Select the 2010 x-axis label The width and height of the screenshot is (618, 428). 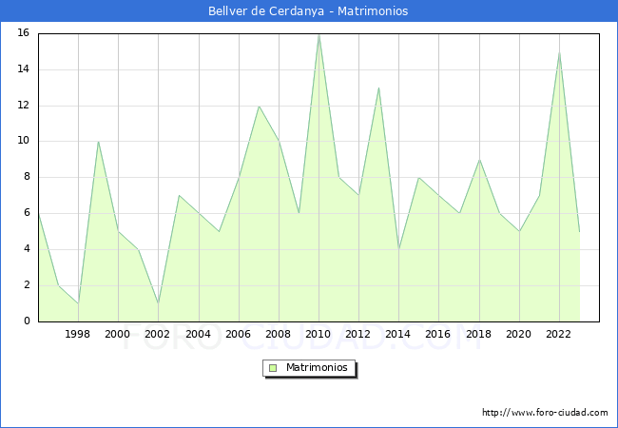coord(319,334)
